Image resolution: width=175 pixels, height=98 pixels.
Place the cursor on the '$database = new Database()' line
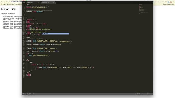point(35,12)
